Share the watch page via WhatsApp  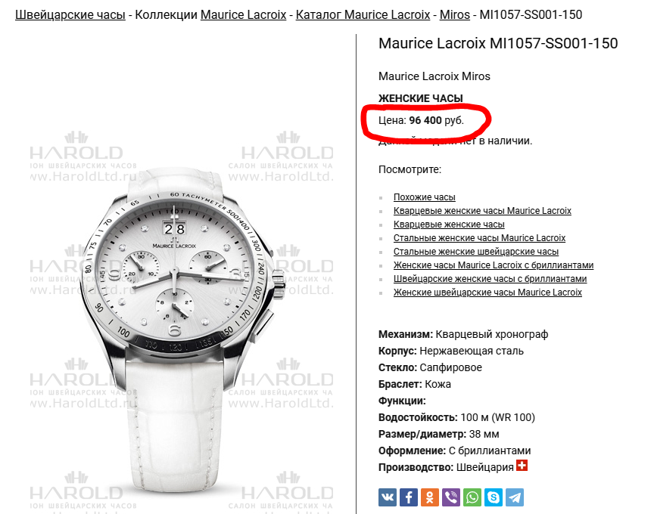(472, 497)
